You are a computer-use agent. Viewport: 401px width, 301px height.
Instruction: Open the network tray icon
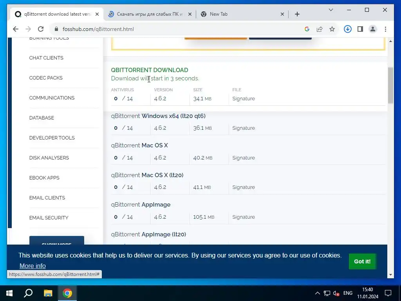coord(327,293)
